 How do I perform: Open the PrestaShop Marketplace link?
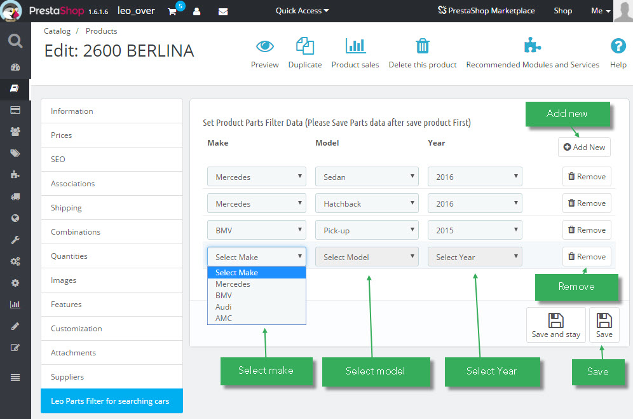[x=486, y=11]
